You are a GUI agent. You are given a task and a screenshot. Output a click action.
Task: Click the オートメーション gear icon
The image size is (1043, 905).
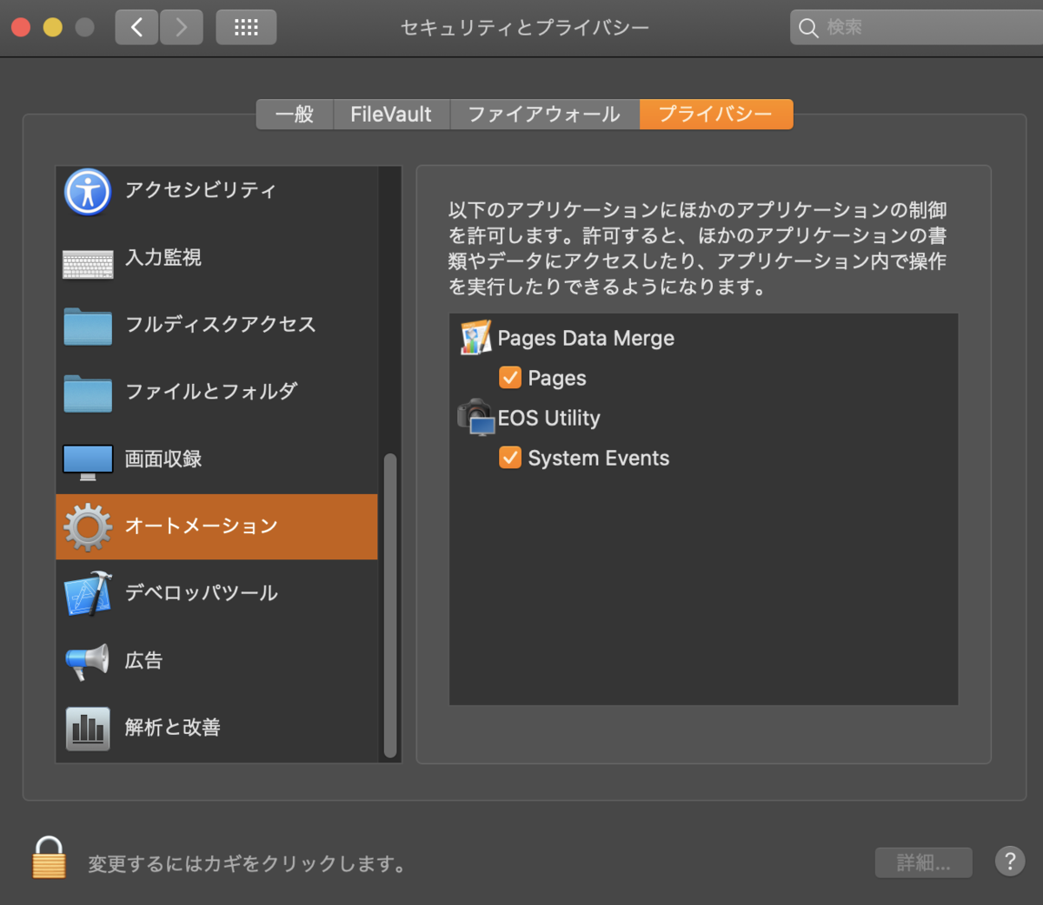click(x=87, y=526)
